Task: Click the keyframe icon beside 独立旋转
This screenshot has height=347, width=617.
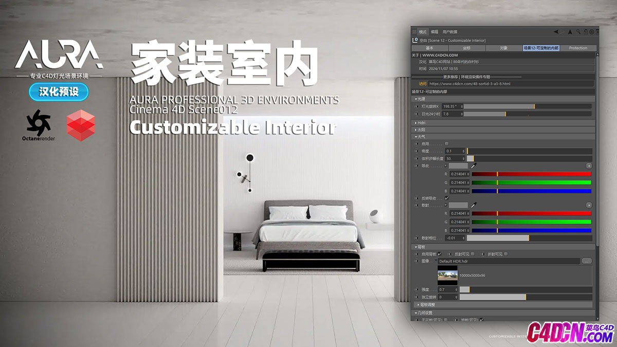Action: tap(416, 297)
